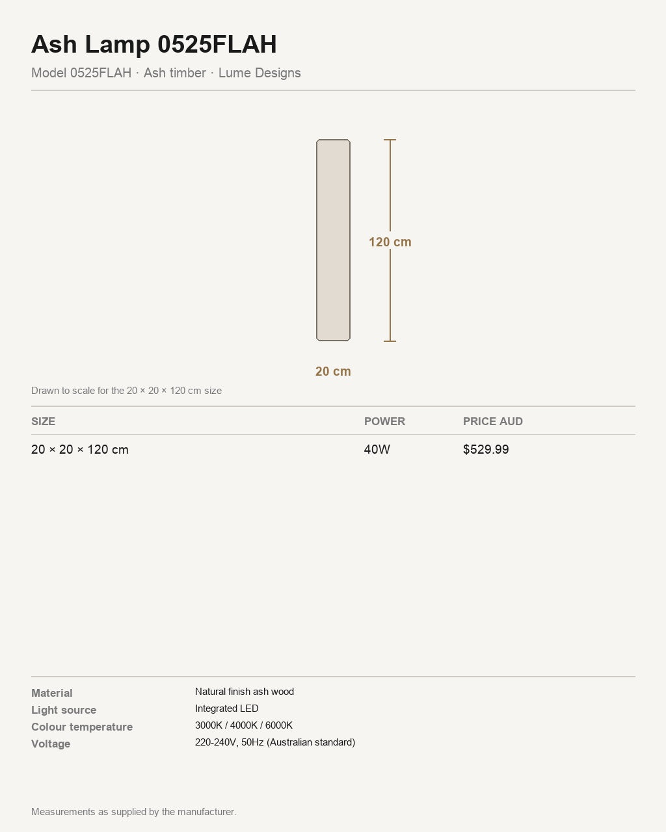Click the 120 cm height label
Screen dimensions: 666x832
[x=390, y=242]
